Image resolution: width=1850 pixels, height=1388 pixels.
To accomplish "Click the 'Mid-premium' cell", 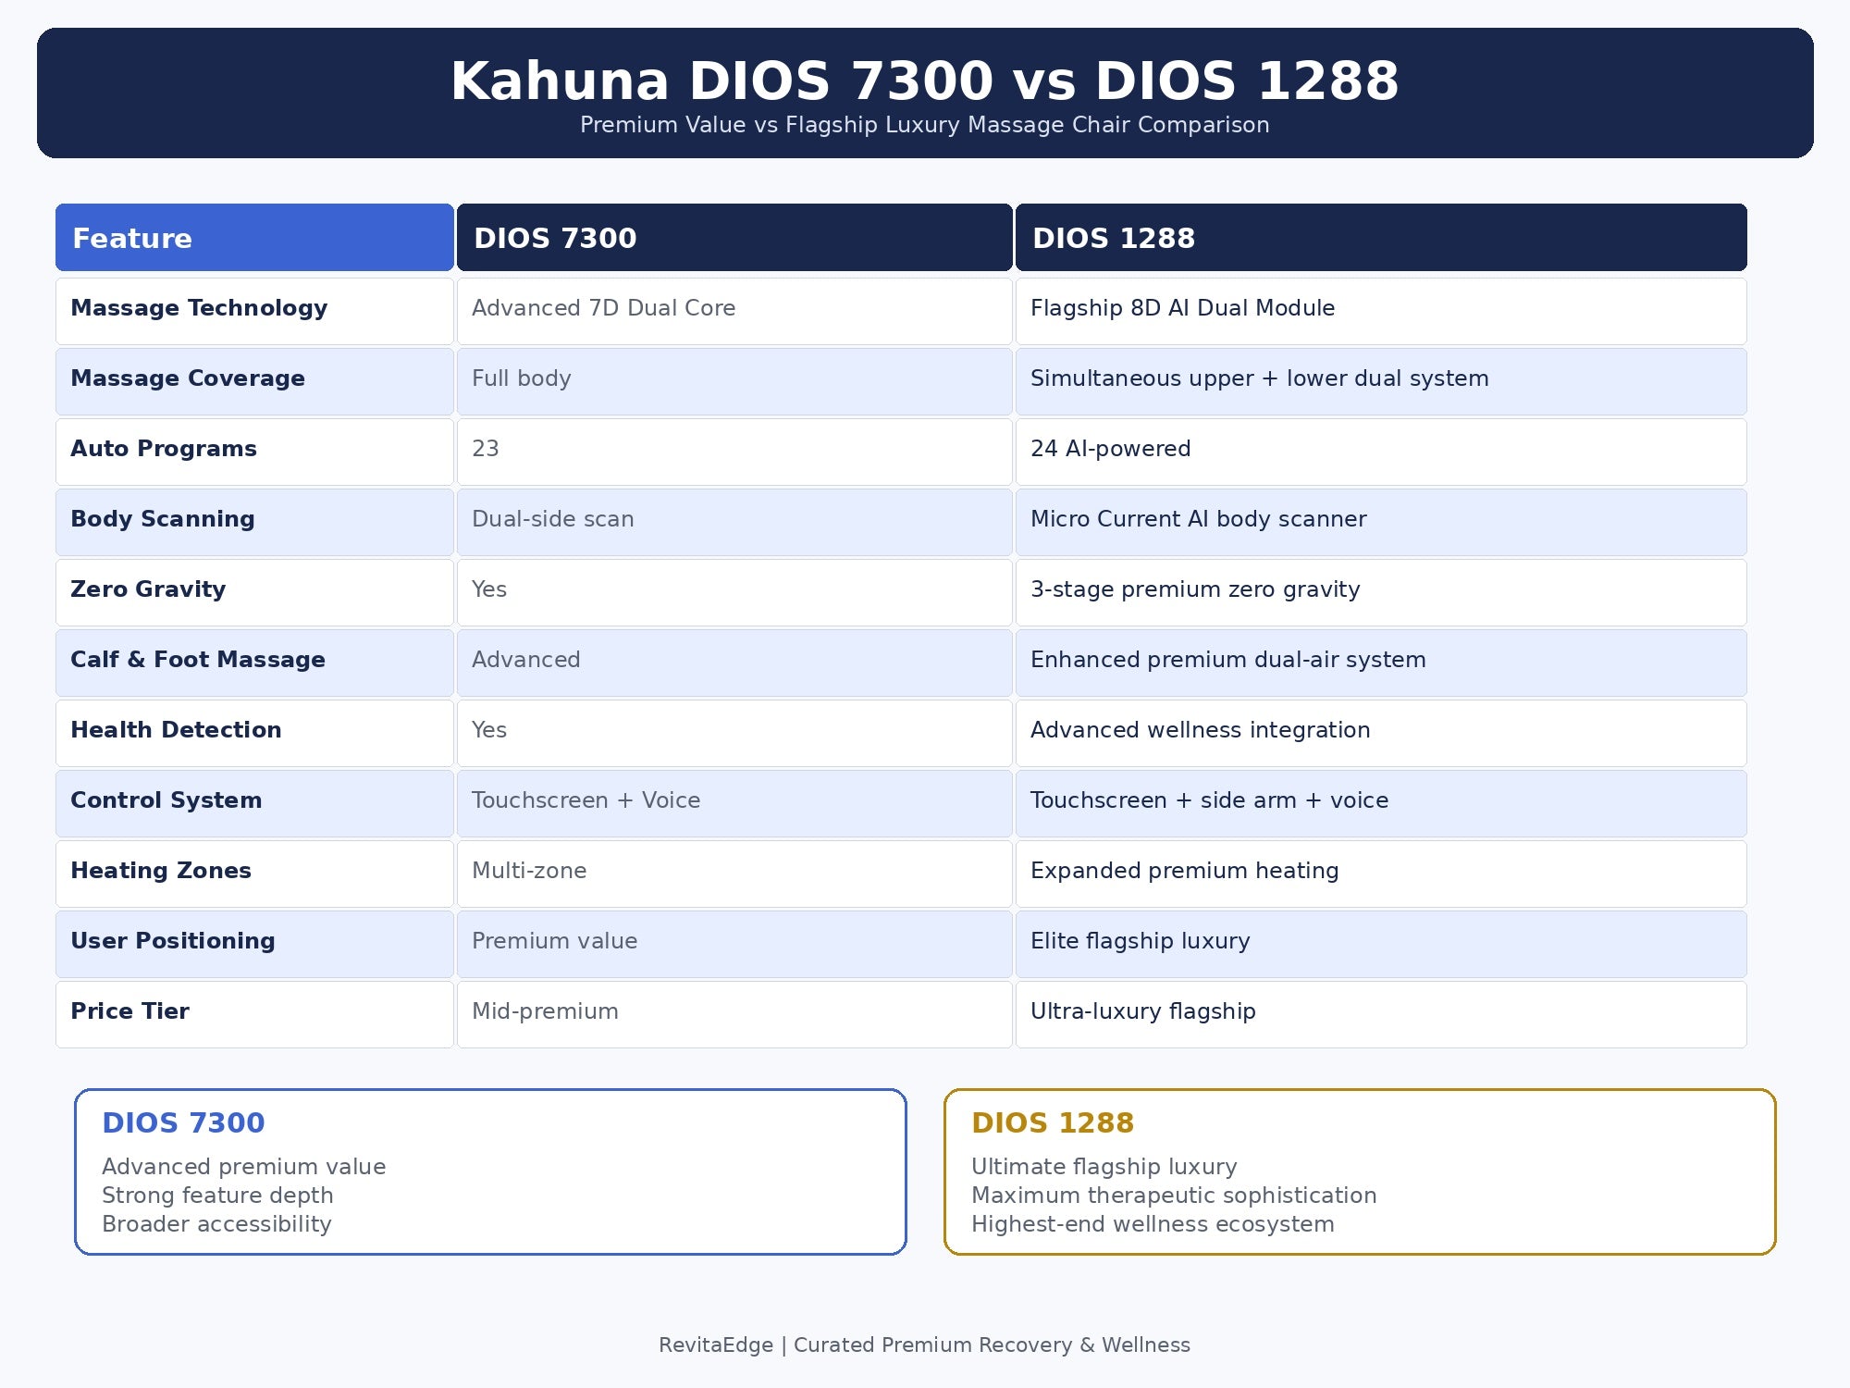I will (x=734, y=1015).
